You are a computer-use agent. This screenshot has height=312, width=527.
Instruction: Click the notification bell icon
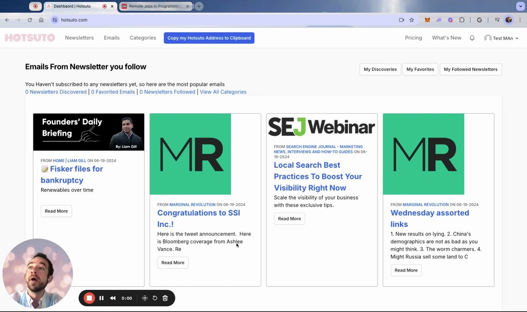[472, 38]
